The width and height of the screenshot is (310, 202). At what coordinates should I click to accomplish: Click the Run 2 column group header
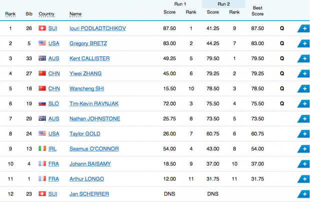click(223, 3)
